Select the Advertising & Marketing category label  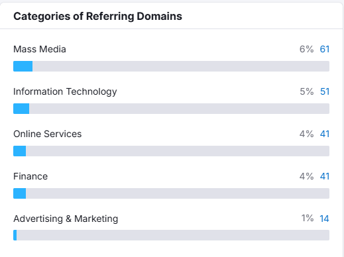click(66, 219)
